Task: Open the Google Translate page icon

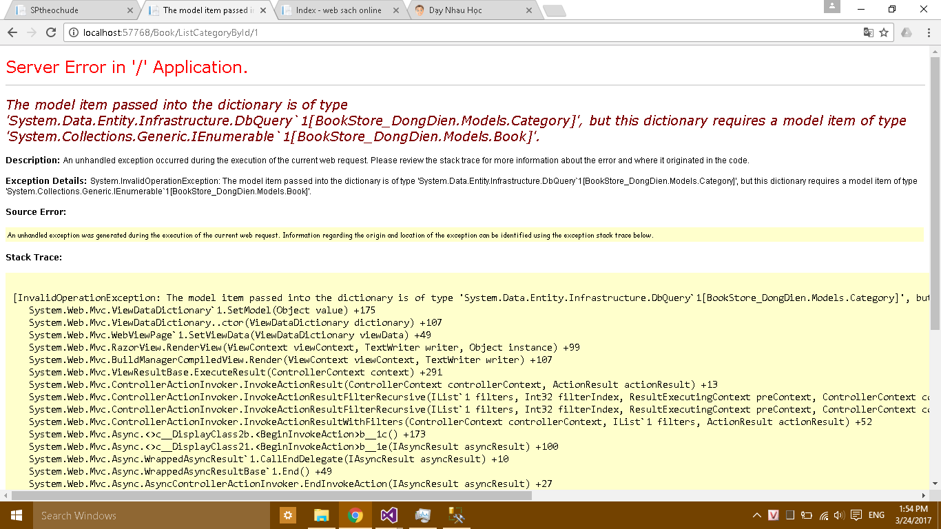Action: click(869, 32)
